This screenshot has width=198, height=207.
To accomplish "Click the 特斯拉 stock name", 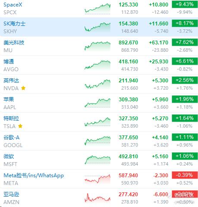I will click(x=11, y=119).
